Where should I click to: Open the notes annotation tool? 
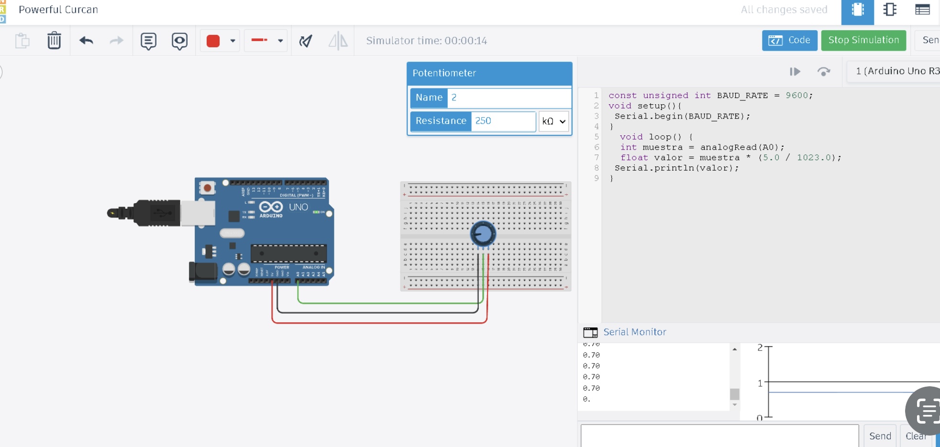[148, 41]
